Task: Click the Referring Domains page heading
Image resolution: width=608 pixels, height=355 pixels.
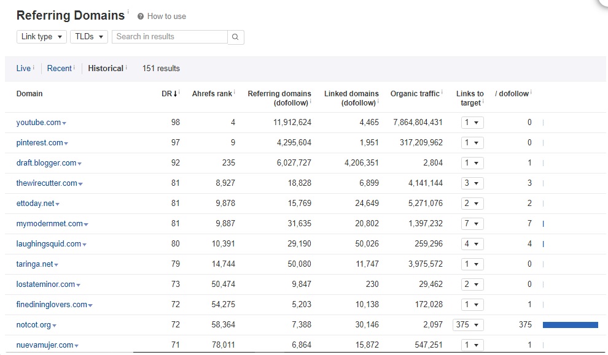Action: 71,15
